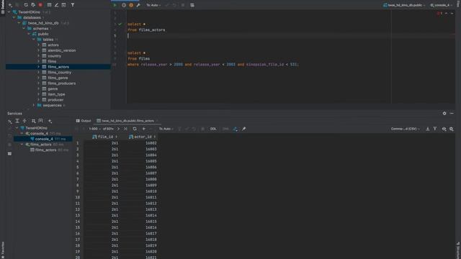Select the country table in tree
461x259 pixels.
click(x=55, y=56)
